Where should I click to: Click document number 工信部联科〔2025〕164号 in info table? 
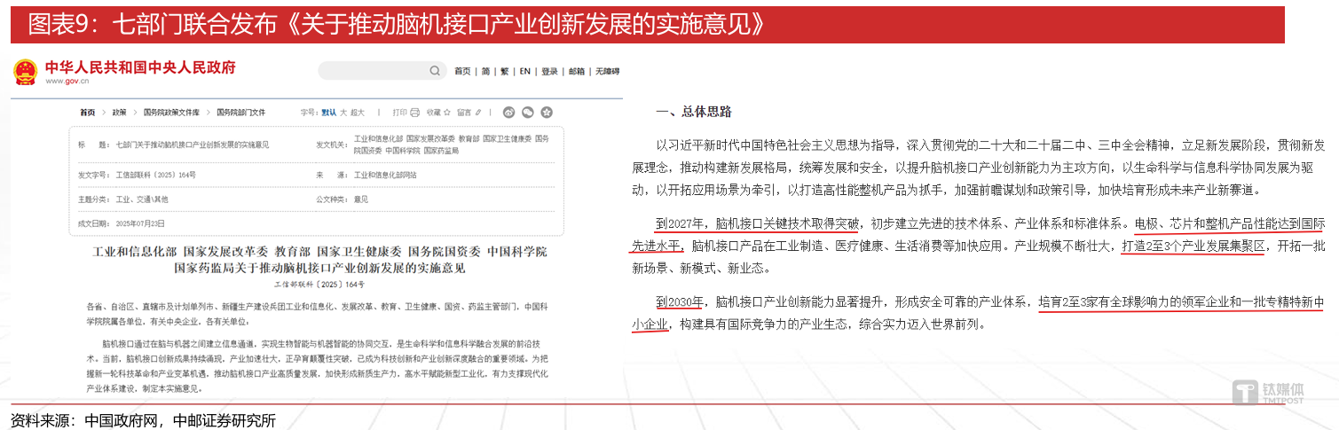click(156, 175)
